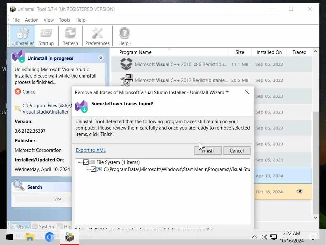Open the Uninstaller toolbar section
The width and height of the screenshot is (326, 245).
tap(23, 36)
